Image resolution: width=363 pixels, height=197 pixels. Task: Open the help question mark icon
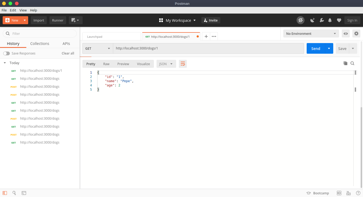tap(358, 193)
